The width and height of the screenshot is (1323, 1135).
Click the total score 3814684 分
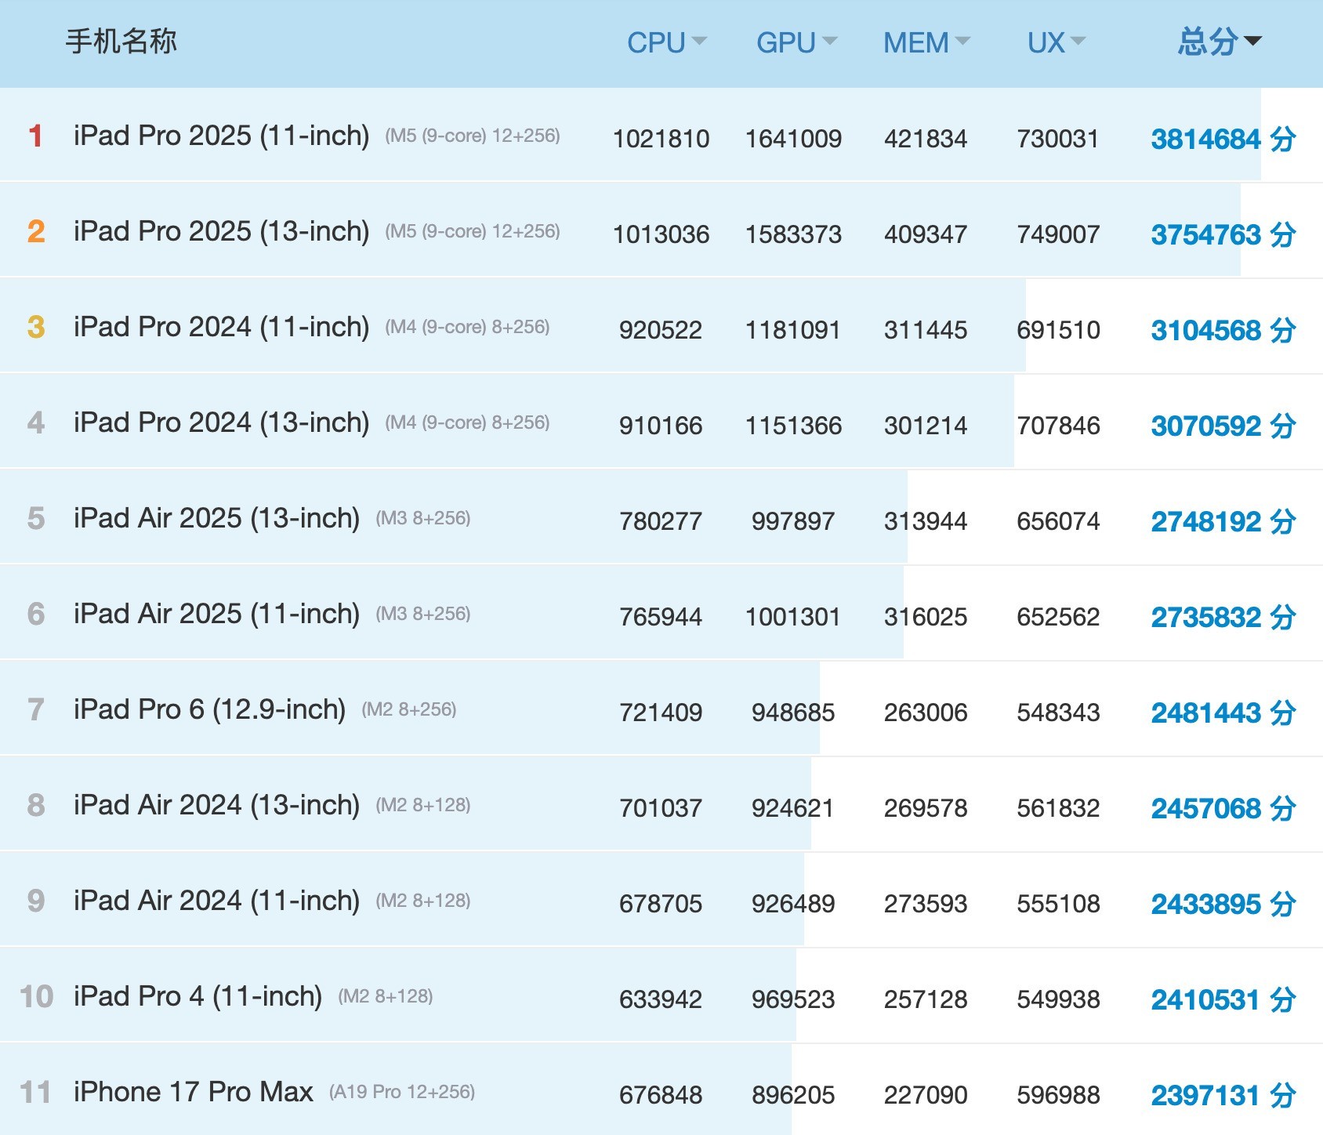(1223, 140)
